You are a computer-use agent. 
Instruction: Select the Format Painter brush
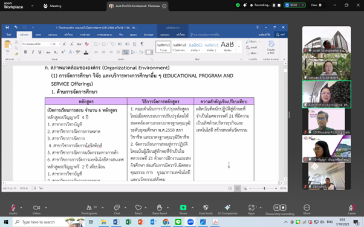(x=16, y=54)
